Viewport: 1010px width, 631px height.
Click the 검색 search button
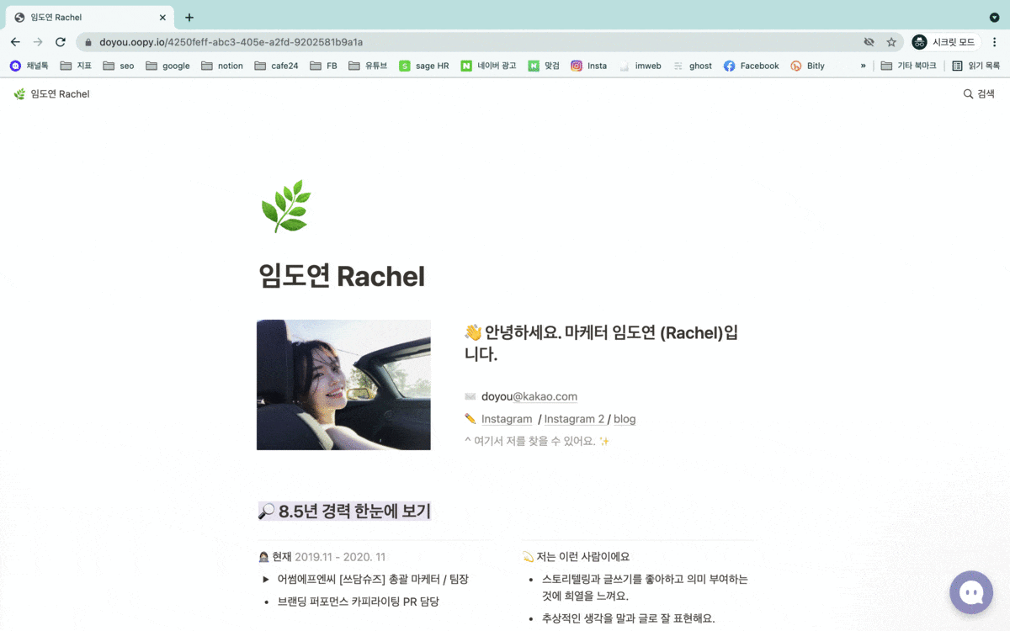click(x=979, y=94)
